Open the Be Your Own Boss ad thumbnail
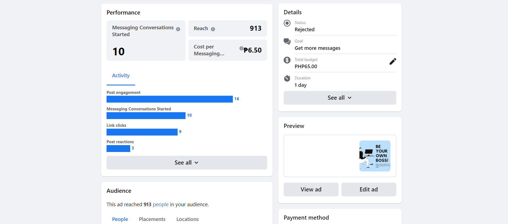Image resolution: width=508 pixels, height=224 pixels. coord(375,156)
